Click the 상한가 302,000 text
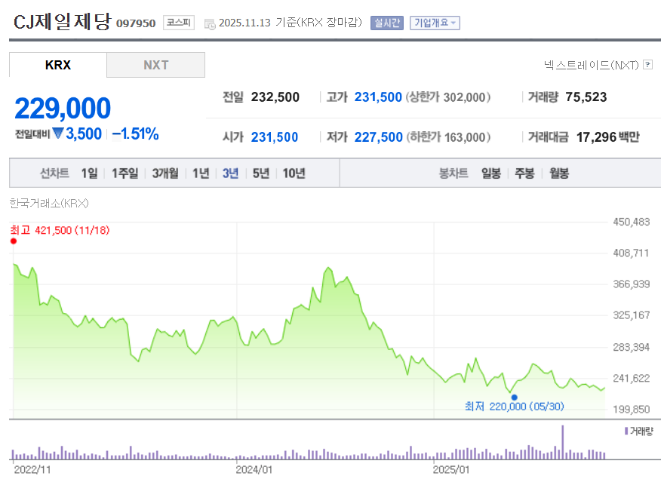Image resolution: width=661 pixels, height=482 pixels. (448, 97)
